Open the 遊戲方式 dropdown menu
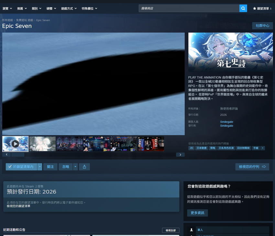275x236 pixels. [69, 8]
